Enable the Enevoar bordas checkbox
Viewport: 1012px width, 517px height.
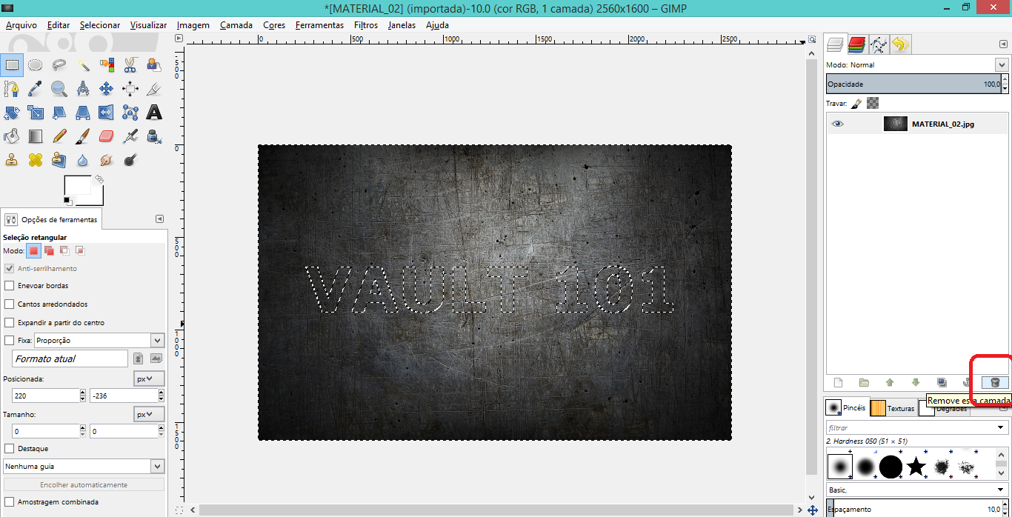[x=10, y=285]
